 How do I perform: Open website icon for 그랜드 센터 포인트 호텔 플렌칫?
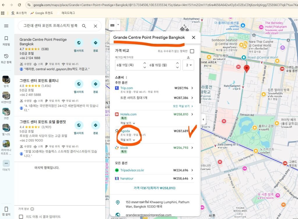point(79,125)
